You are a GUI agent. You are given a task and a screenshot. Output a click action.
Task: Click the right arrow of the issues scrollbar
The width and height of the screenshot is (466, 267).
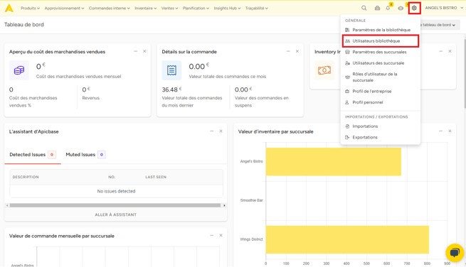224,205
